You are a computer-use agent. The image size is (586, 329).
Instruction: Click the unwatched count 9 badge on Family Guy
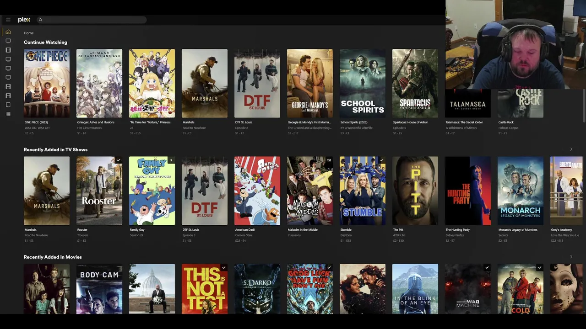(x=171, y=160)
